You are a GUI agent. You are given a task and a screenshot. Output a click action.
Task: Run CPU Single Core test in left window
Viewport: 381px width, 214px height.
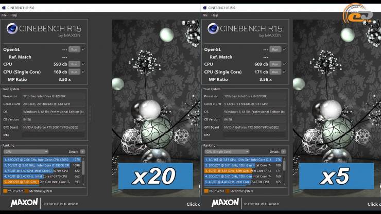[x=74, y=72]
